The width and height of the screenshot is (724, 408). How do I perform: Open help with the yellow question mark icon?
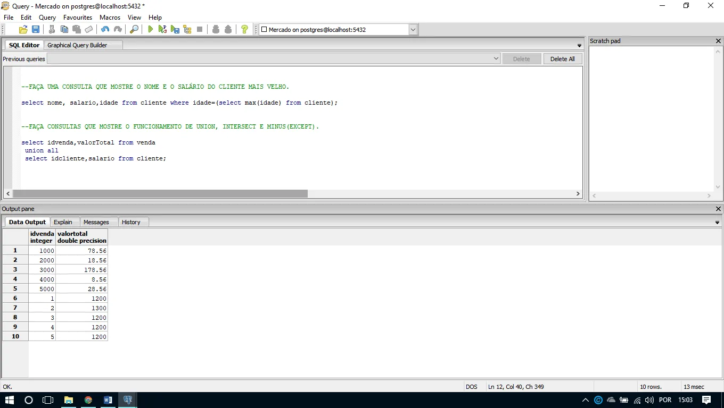pos(244,30)
